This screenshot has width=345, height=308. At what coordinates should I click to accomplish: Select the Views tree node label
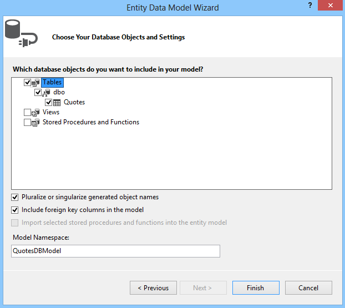point(51,112)
